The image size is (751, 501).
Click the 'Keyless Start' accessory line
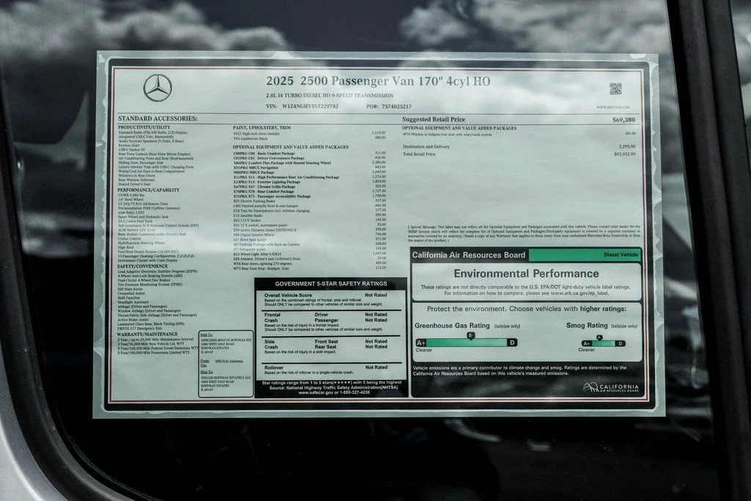(129, 145)
